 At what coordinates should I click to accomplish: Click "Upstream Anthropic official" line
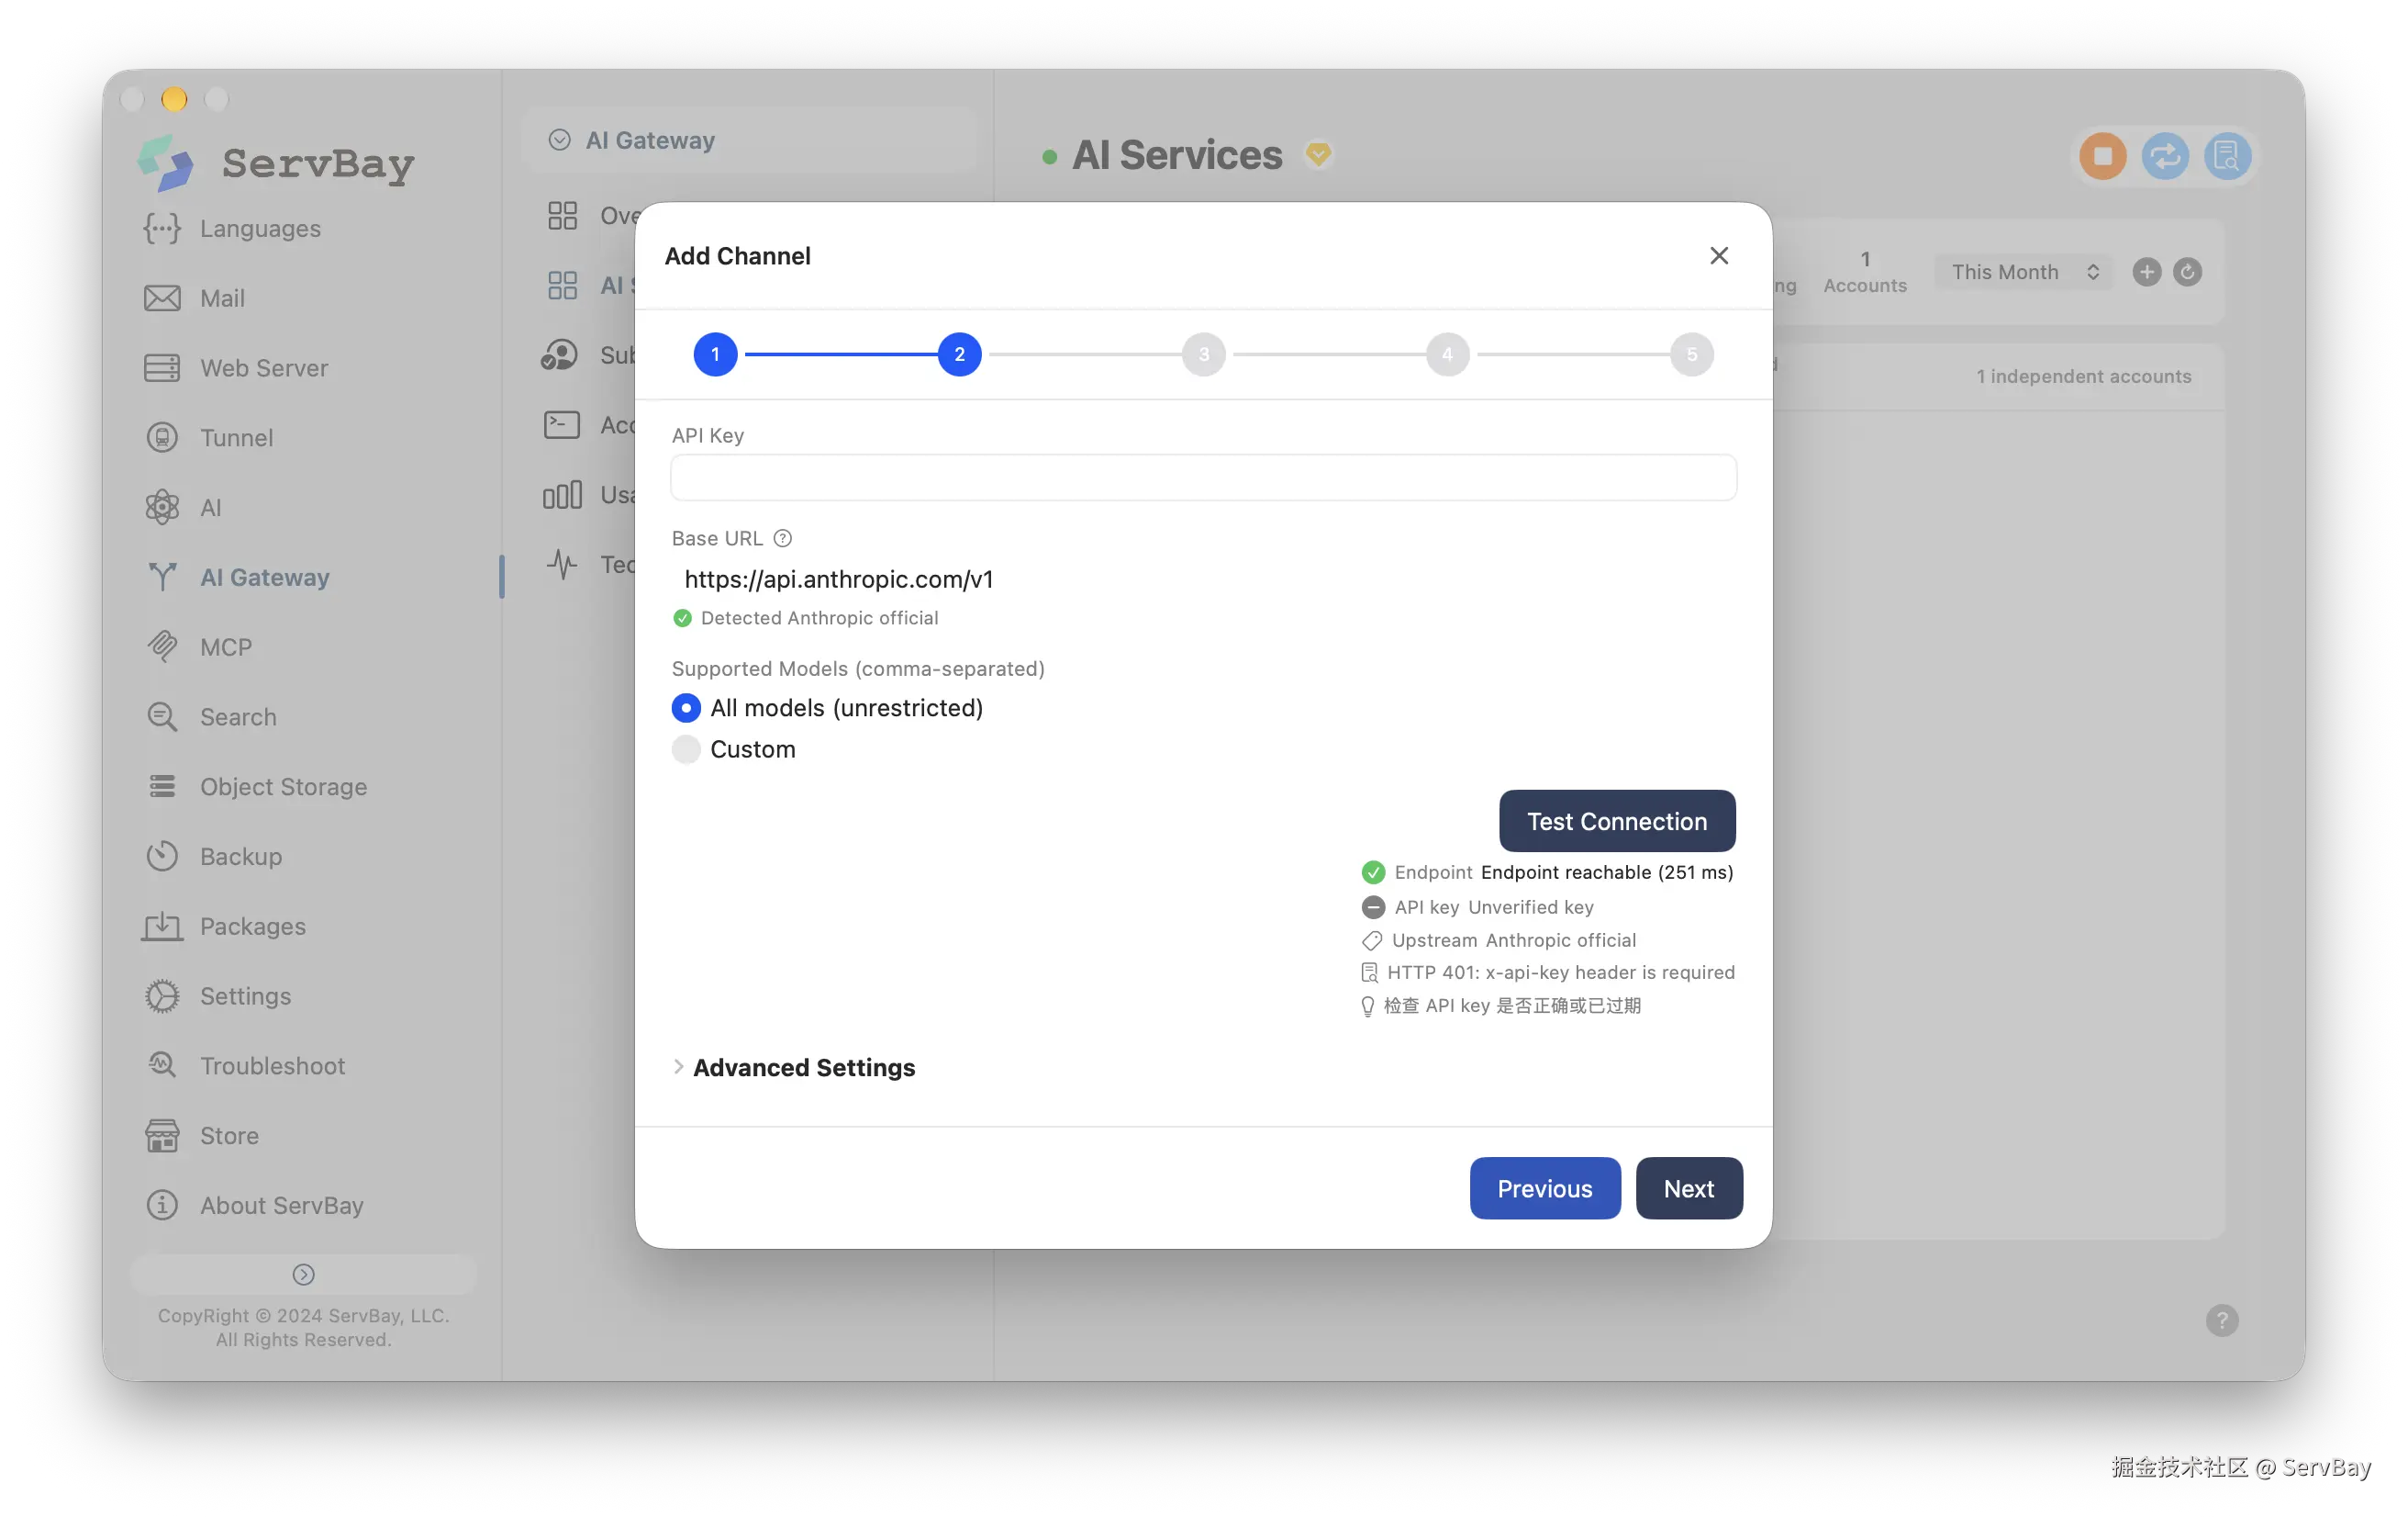click(1498, 940)
